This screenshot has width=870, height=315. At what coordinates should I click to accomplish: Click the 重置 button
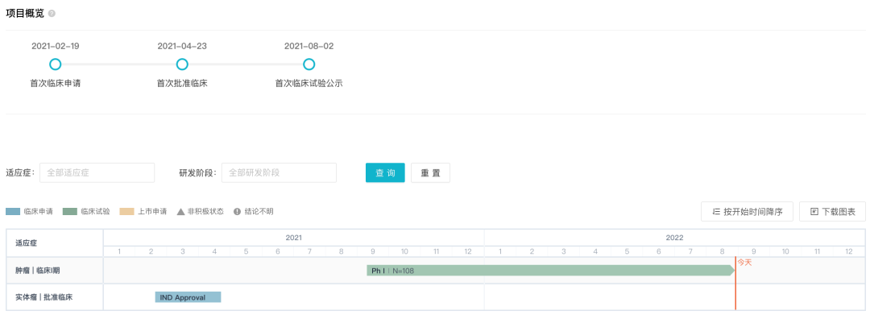point(430,172)
